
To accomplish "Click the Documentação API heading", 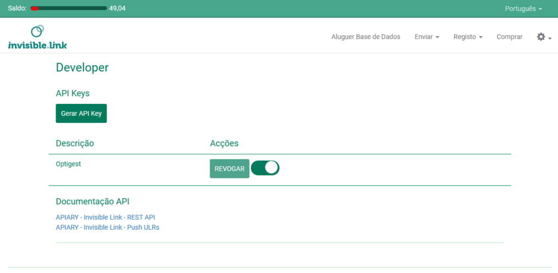I will [x=92, y=202].
